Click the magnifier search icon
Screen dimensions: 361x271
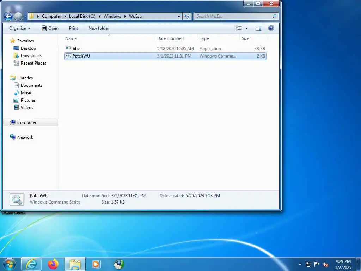(x=274, y=16)
